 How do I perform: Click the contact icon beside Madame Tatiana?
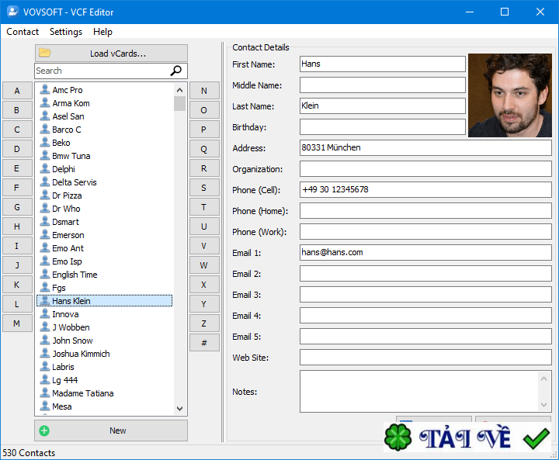coord(44,393)
